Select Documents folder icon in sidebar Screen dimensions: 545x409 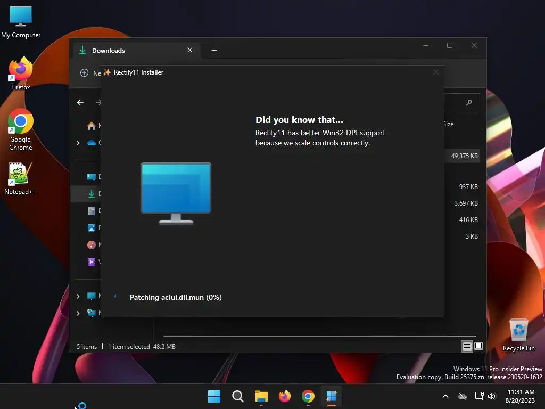coord(92,211)
